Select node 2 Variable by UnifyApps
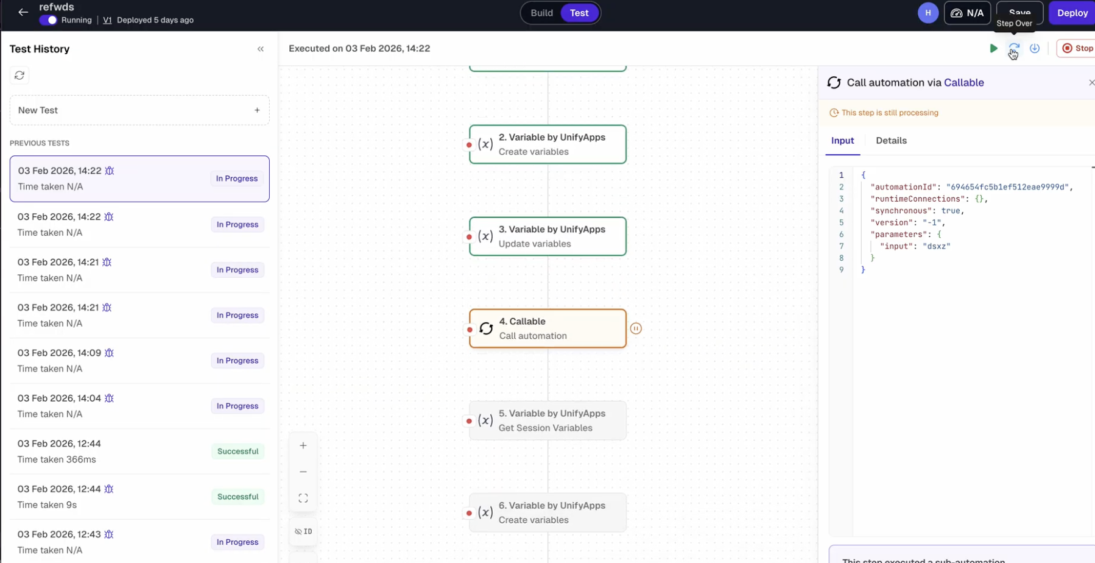The image size is (1095, 563). coord(547,144)
